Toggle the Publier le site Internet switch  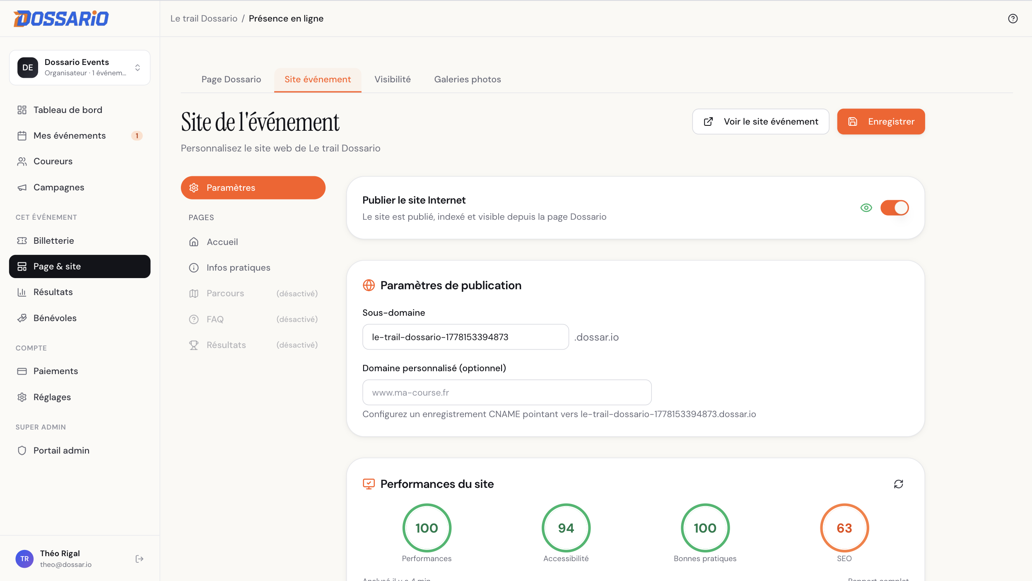click(x=895, y=208)
